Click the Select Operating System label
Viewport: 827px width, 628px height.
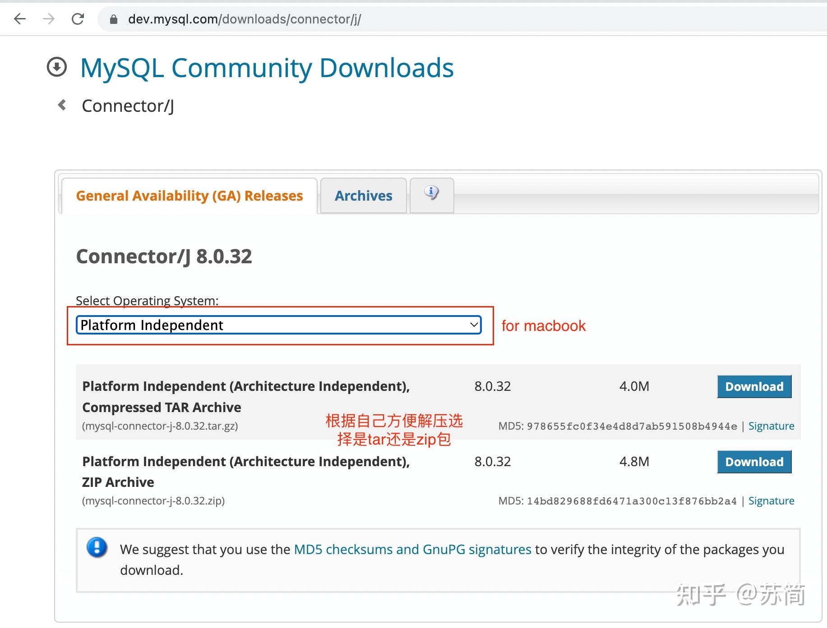(147, 301)
